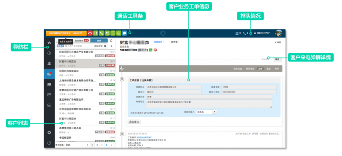
Task: Select the 邮件 timeline tab
Action: (277, 68)
